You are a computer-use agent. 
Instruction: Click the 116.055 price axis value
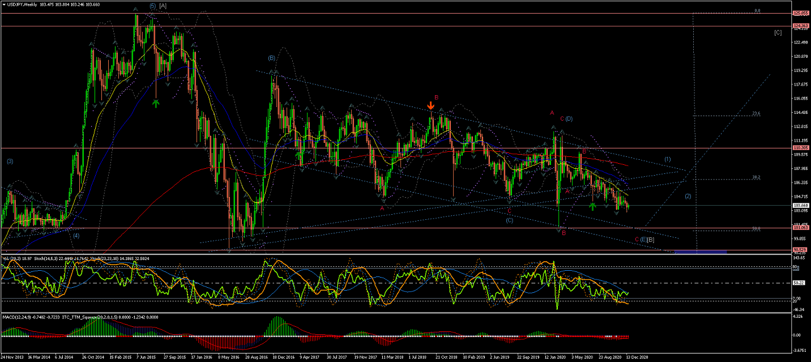coord(800,99)
